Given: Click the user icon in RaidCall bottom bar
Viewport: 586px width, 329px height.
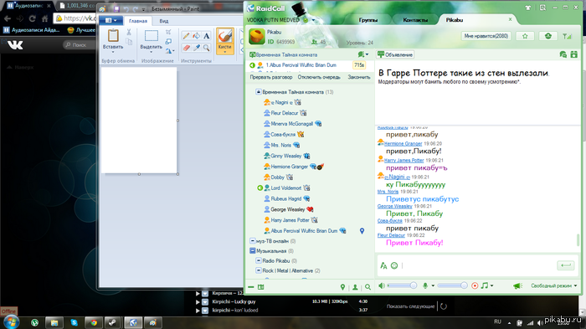Looking at the screenshot, I should (355, 287).
